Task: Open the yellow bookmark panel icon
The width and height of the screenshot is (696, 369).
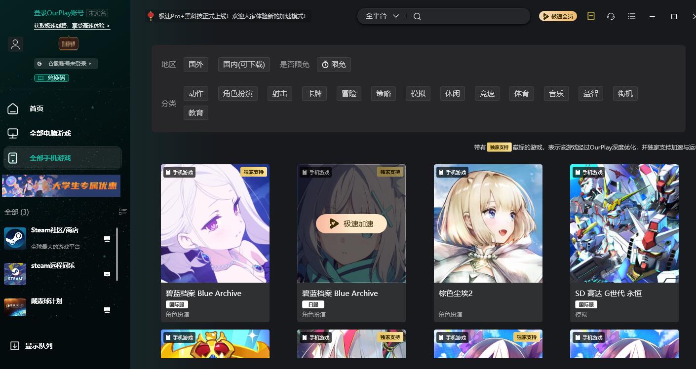Action: coord(591,16)
